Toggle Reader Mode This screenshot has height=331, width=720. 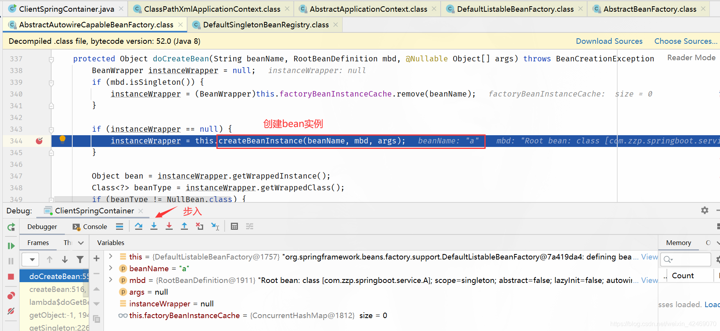[691, 57]
